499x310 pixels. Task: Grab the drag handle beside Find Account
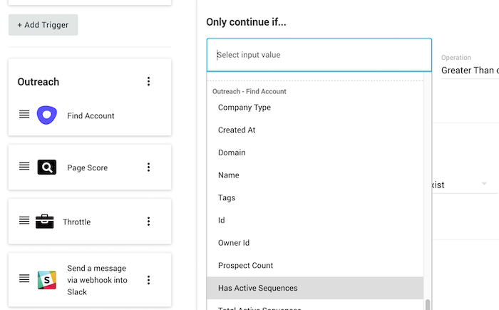coord(24,114)
